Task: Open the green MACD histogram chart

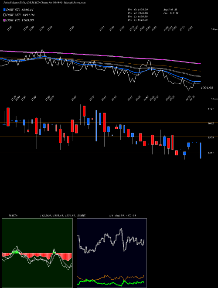Action: coord(37,253)
